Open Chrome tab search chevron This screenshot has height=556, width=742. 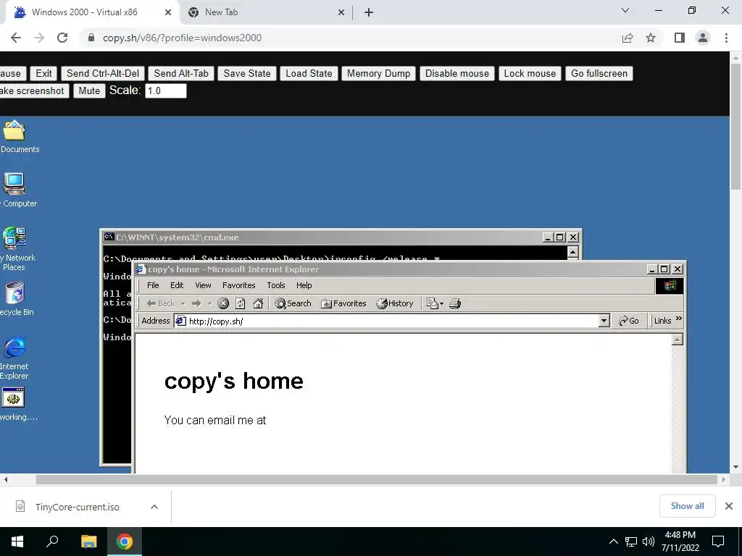[x=625, y=10]
